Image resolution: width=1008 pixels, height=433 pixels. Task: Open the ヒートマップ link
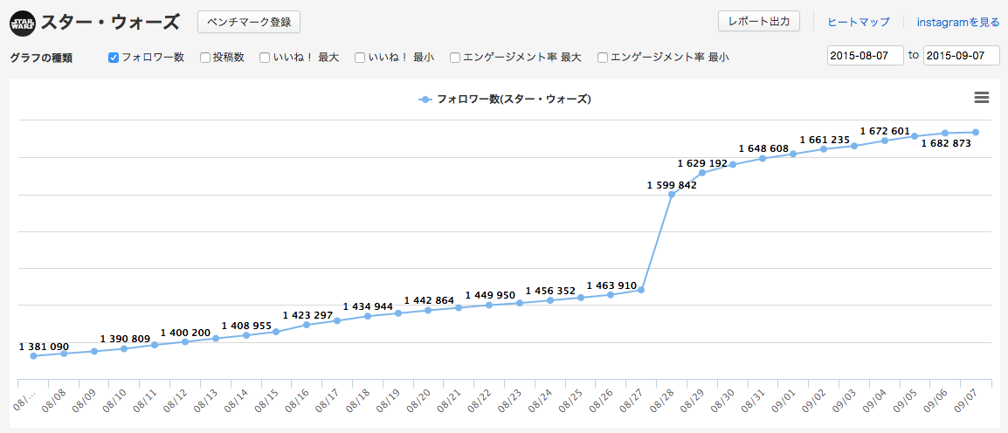(x=858, y=22)
